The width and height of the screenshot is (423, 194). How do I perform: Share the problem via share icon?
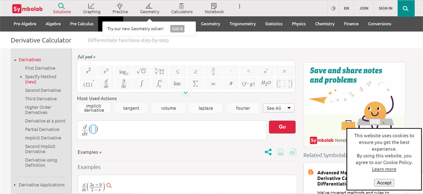coord(268,152)
